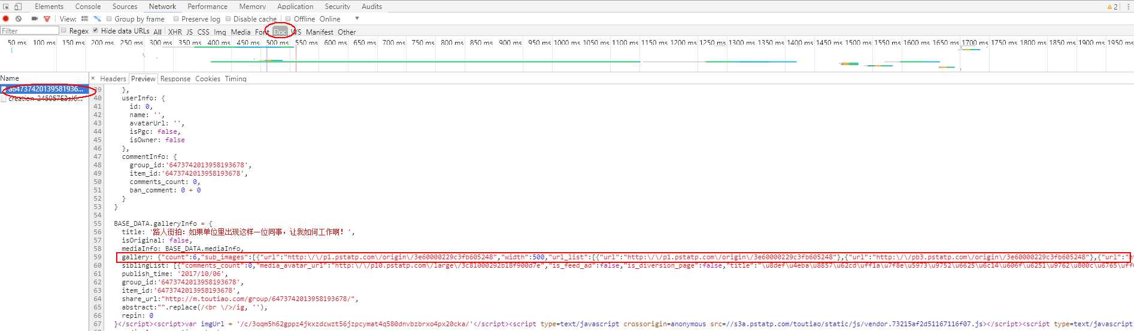Image resolution: width=1134 pixels, height=331 pixels.
Task: Enable the Regex filter checkbox
Action: click(64, 30)
